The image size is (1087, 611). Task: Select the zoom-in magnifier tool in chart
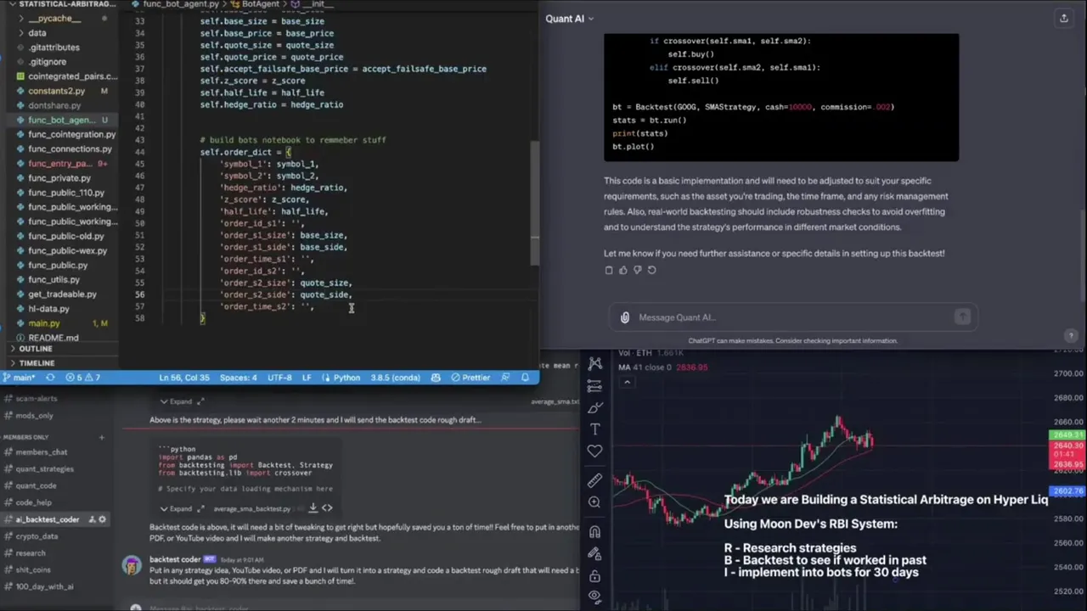click(595, 502)
